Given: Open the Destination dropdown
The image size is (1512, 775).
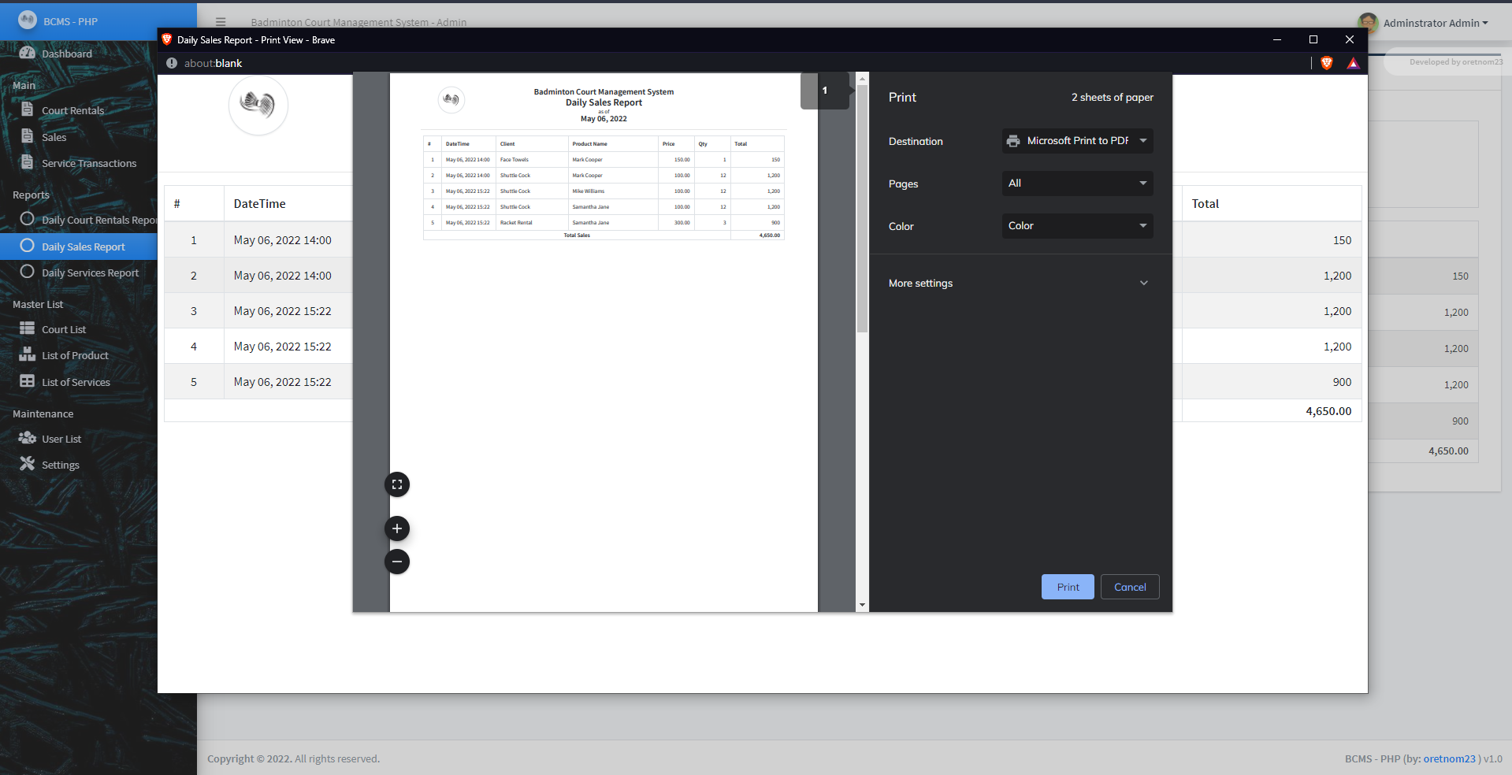Looking at the screenshot, I should coord(1077,141).
